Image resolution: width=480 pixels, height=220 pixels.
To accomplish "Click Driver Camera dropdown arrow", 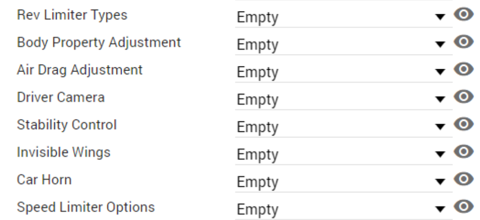I will click(440, 100).
